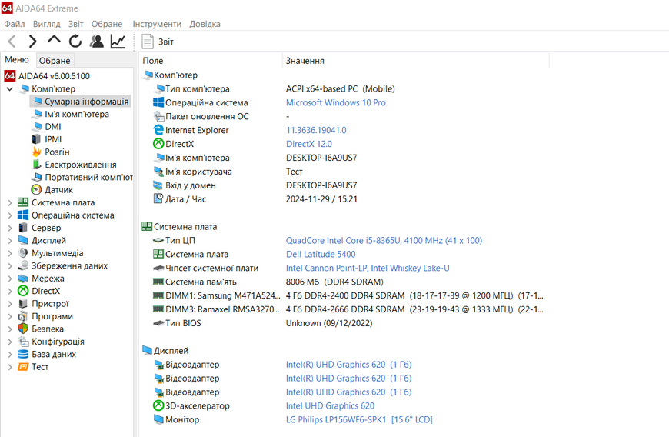Open the Intel Cannon Point-LP chipset link
This screenshot has height=437, width=669.
point(368,268)
